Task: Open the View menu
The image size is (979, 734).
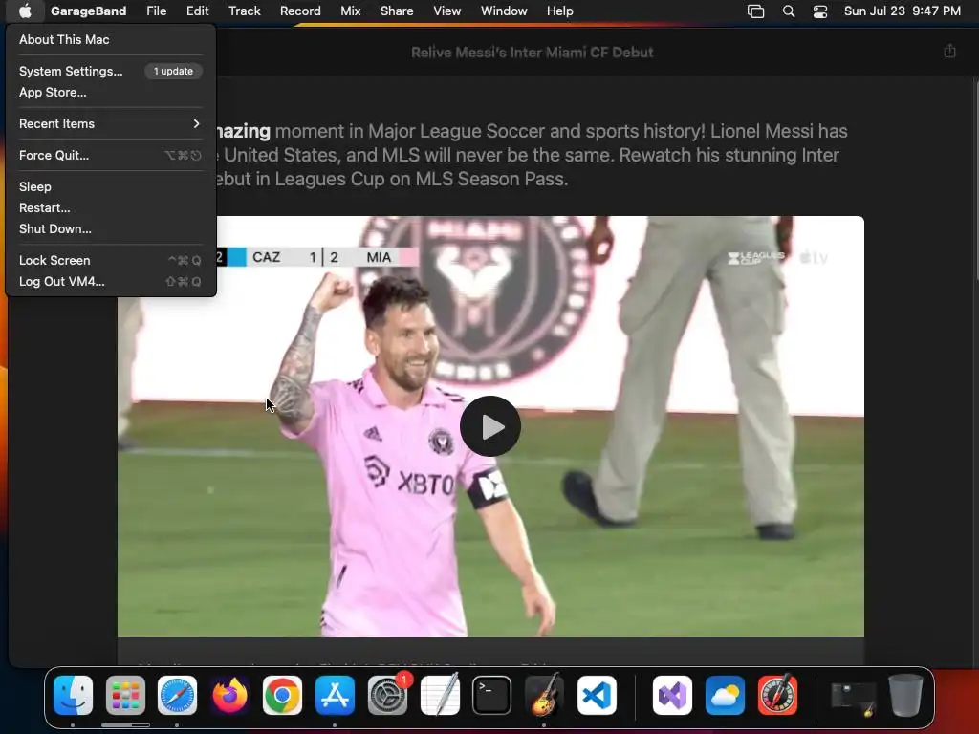Action: [x=447, y=11]
